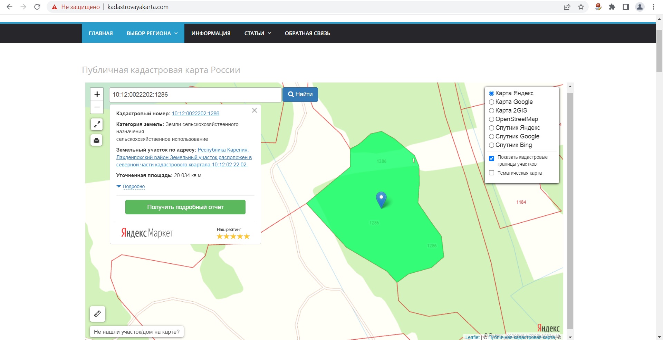The image size is (663, 340).
Task: Click the five-star rating in banner
Action: 233,236
